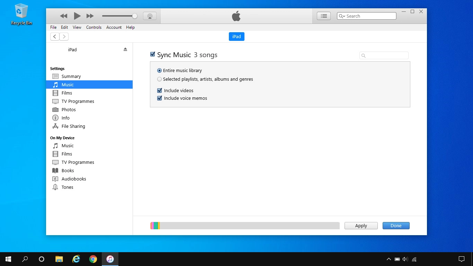Skip to next track with fast-forward
Image resolution: width=473 pixels, height=266 pixels.
[x=90, y=16]
